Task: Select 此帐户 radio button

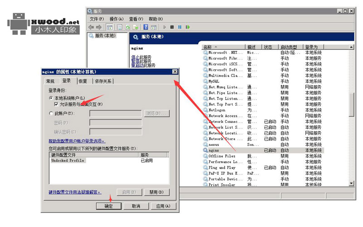Action: click(51, 113)
